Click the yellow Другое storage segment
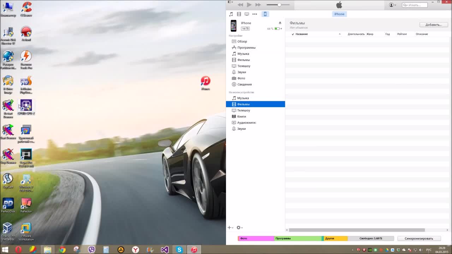This screenshot has height=254, width=452. pyautogui.click(x=336, y=238)
